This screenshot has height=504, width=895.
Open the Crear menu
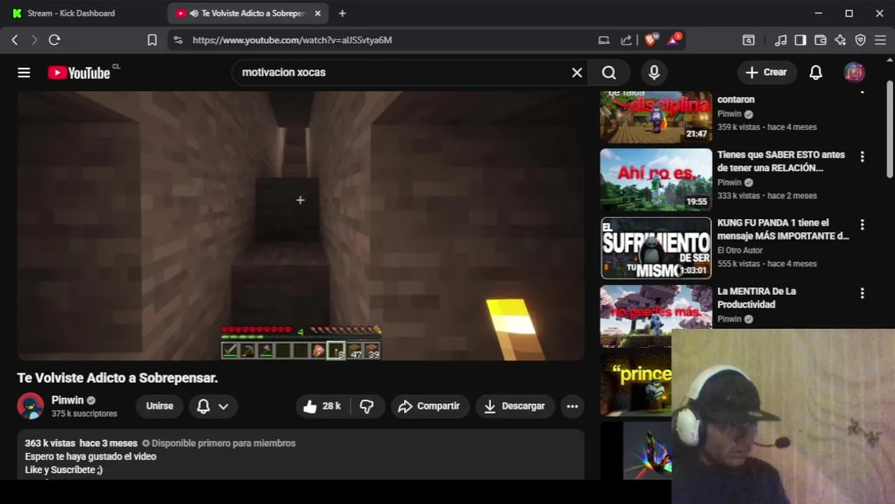click(x=766, y=72)
